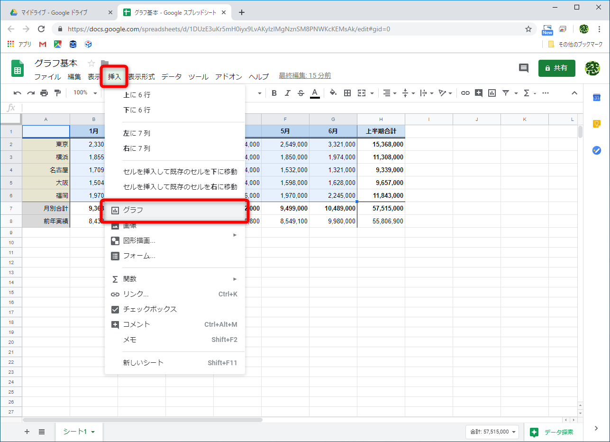Apply italic formatting from the toolbar
The height and width of the screenshot is (442, 610).
(288, 92)
